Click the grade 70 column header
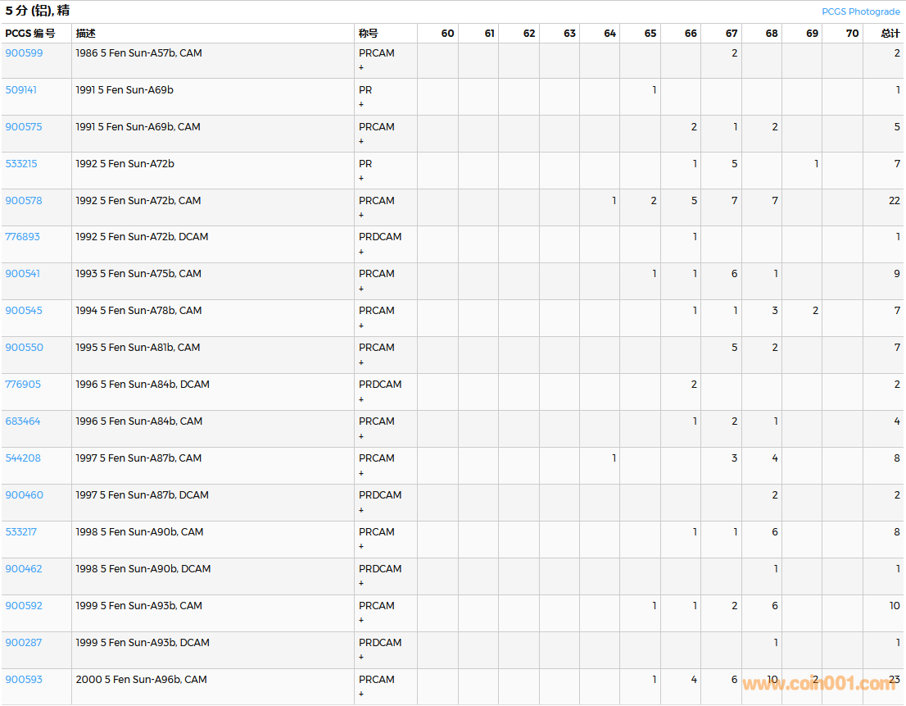The width and height of the screenshot is (906, 706). pyautogui.click(x=852, y=34)
